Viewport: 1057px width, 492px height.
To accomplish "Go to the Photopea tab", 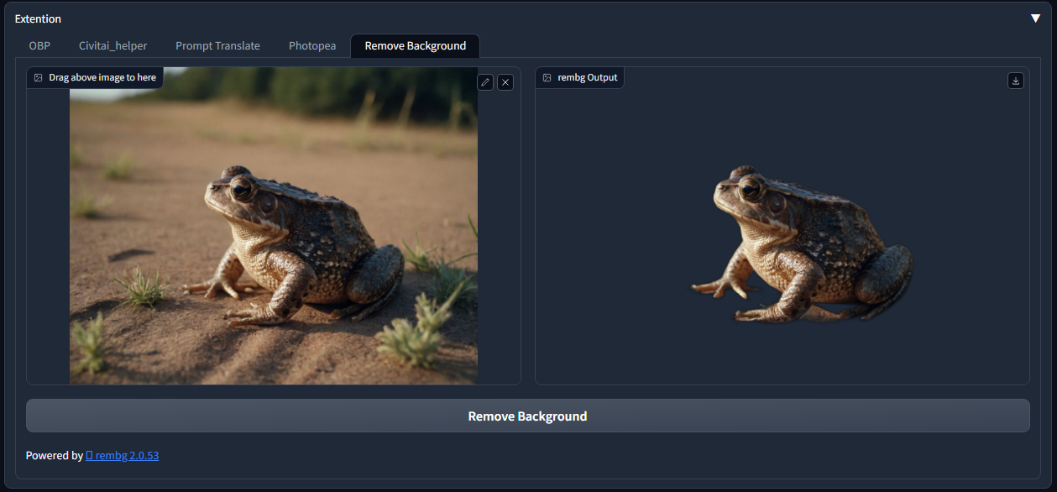I will [x=312, y=45].
